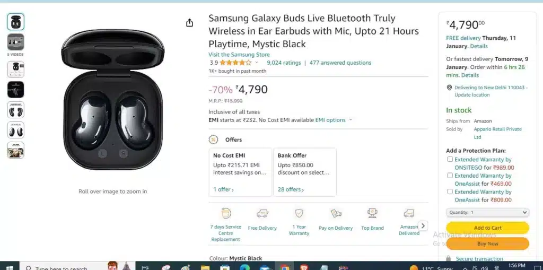Screen dimensions: 543x270
Task: Click the location pin icon near Delivering to
Action: (x=449, y=88)
